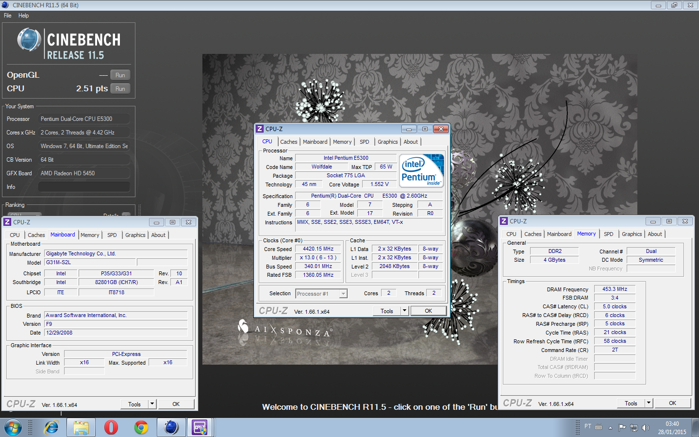
Task: Switch to About tab in center CPU-Z
Action: pyautogui.click(x=411, y=142)
